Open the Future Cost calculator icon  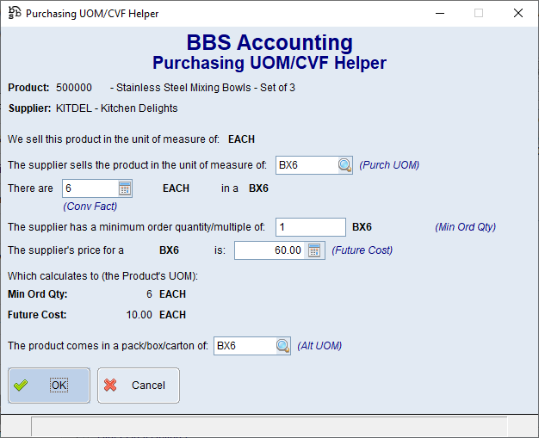coord(313,250)
